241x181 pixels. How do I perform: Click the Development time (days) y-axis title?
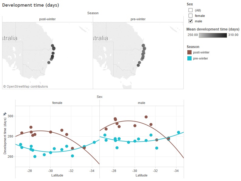pyautogui.click(x=5, y=136)
